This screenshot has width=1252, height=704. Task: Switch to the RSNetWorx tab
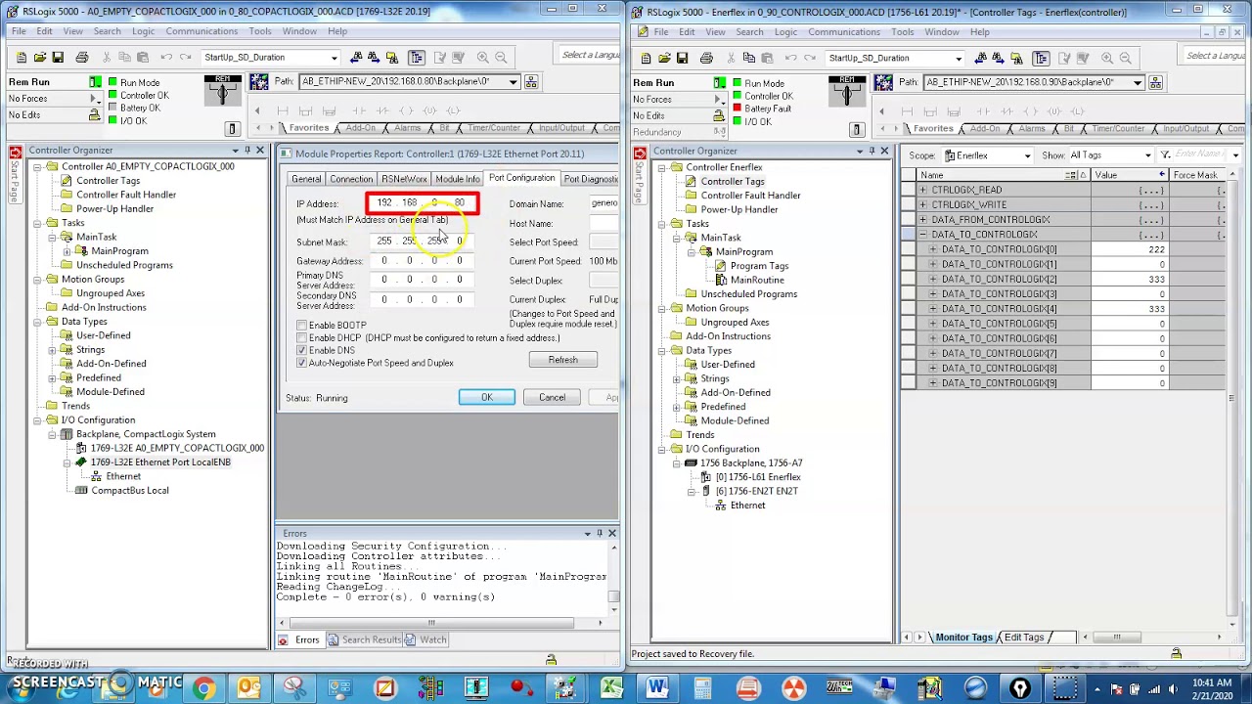tap(404, 179)
